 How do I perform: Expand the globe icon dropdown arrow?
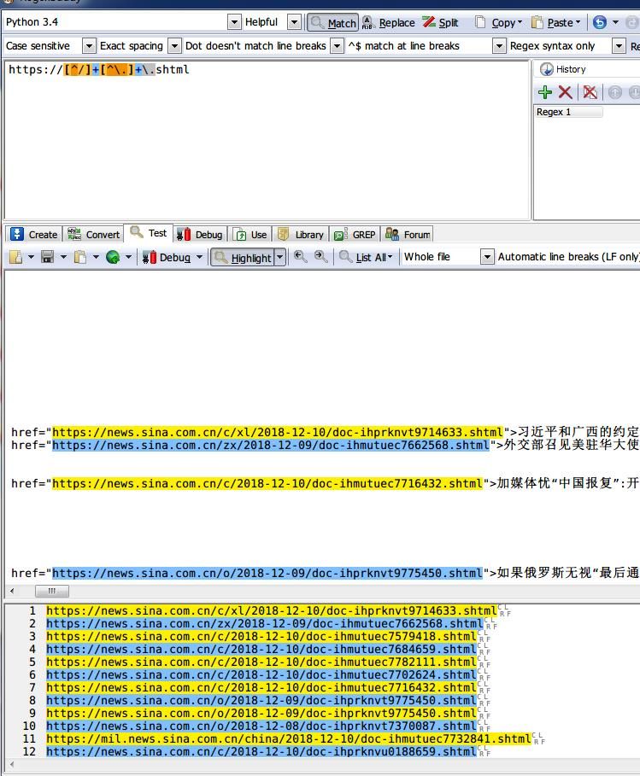(x=128, y=257)
